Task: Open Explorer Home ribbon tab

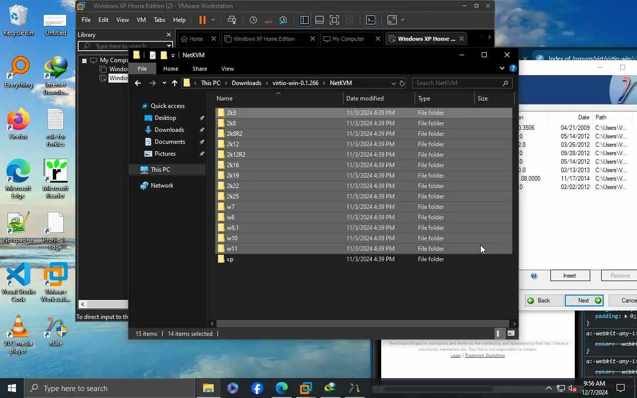Action: tap(170, 69)
